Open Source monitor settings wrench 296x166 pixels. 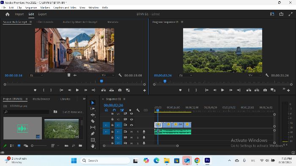(x=120, y=75)
